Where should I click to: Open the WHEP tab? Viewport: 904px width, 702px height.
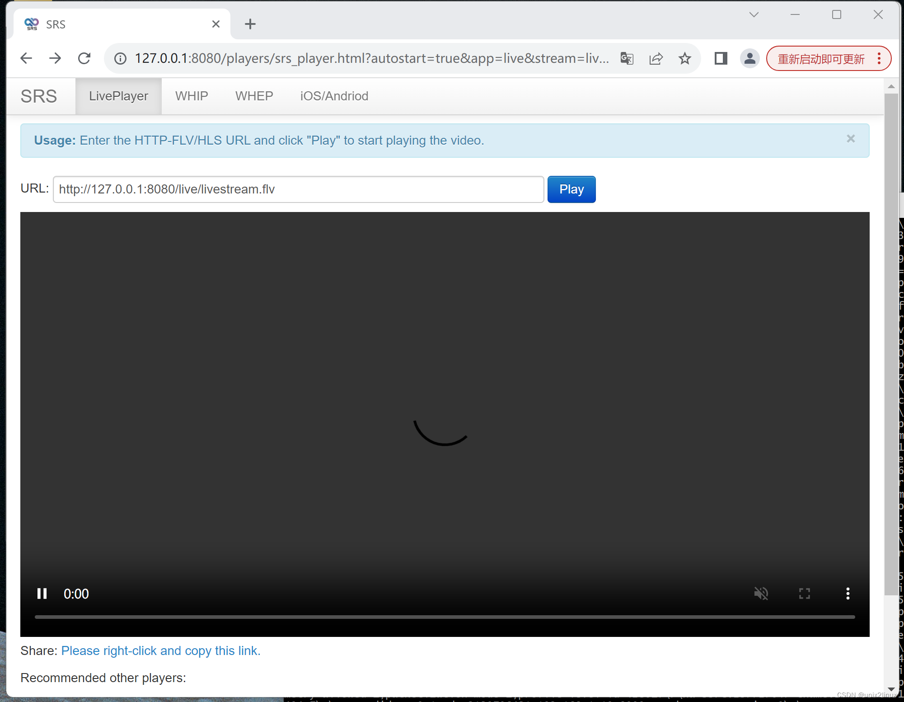(254, 96)
